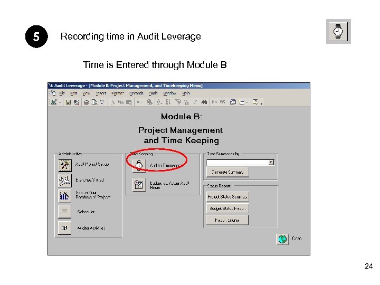Click the New Object toolbar icon
Screen dimensions: 380x285
242,102
